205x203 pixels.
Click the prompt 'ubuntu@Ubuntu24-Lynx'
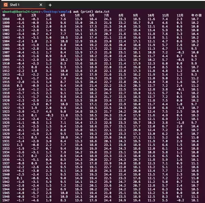pos(20,12)
